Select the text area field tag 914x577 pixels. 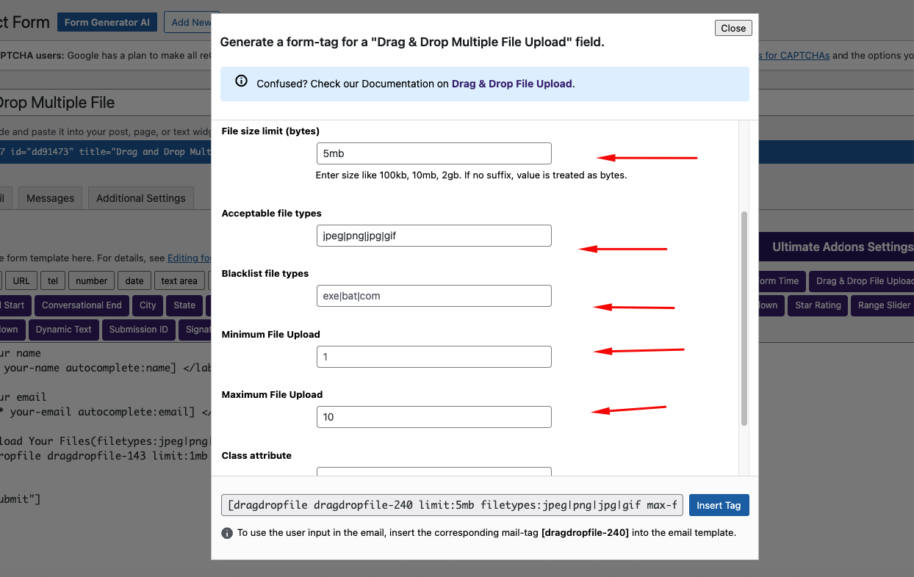[179, 280]
